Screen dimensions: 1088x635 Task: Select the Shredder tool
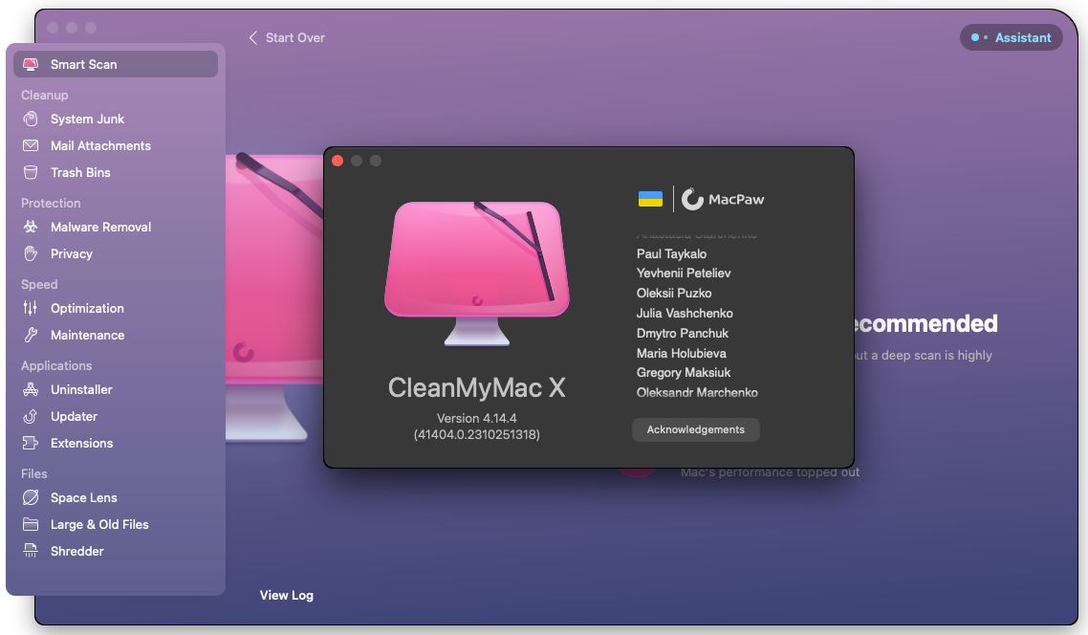point(76,552)
